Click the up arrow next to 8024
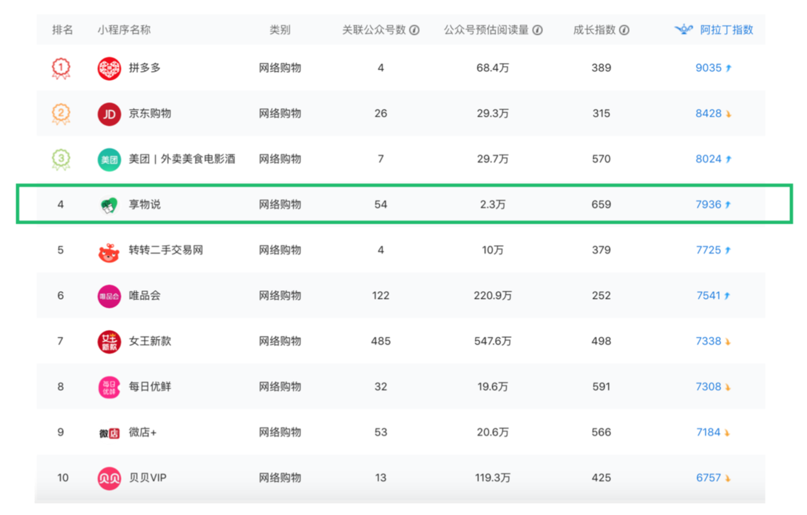Image resolution: width=807 pixels, height=515 pixels. (729, 159)
